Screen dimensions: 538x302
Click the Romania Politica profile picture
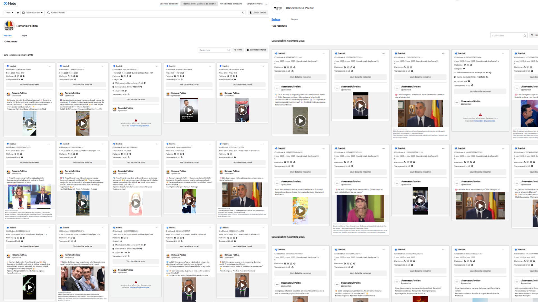click(9, 26)
